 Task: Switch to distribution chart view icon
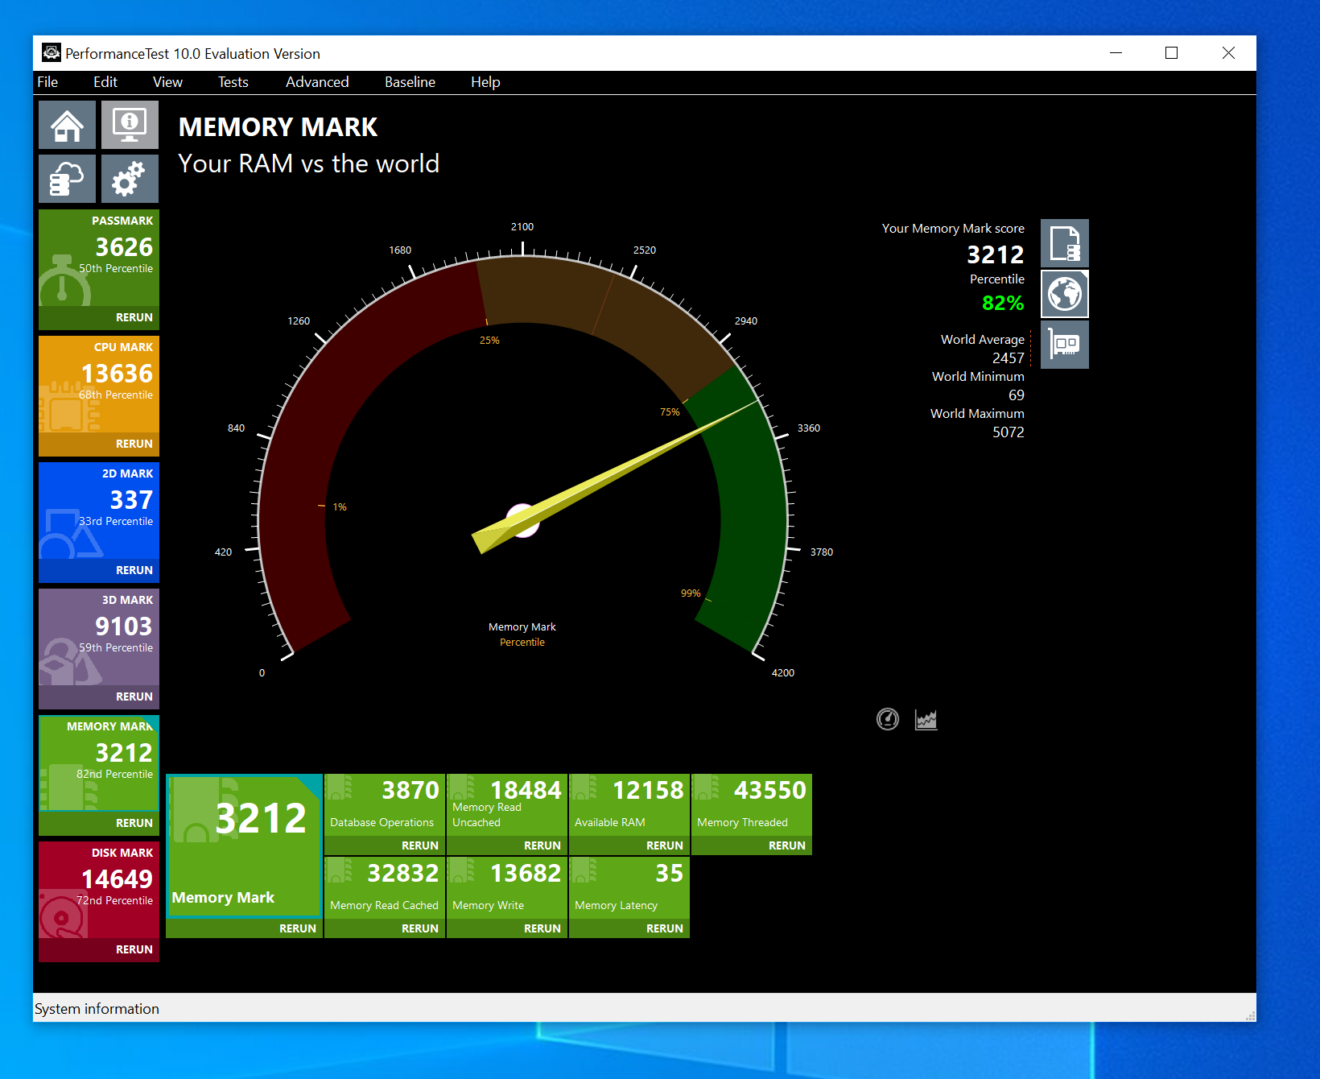926,719
